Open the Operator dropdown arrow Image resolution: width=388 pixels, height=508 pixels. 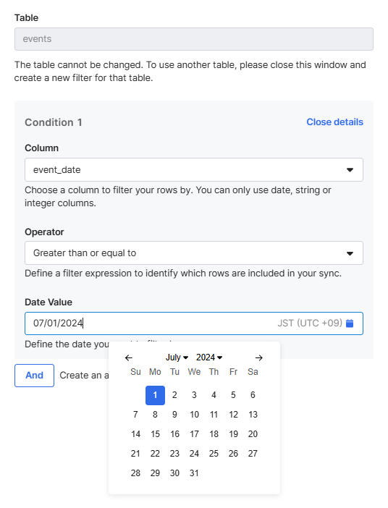click(350, 253)
